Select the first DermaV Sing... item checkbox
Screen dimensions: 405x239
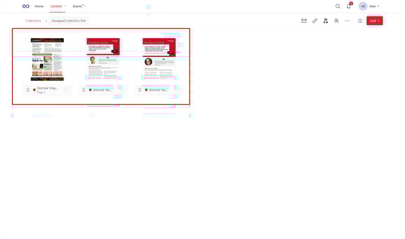pos(66,90)
